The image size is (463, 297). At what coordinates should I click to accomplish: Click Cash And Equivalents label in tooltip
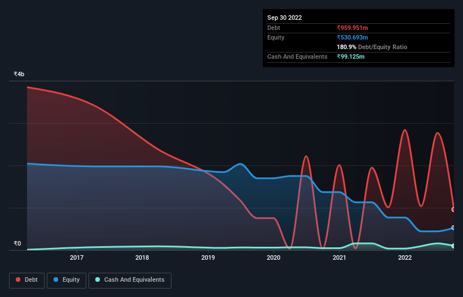(x=297, y=56)
